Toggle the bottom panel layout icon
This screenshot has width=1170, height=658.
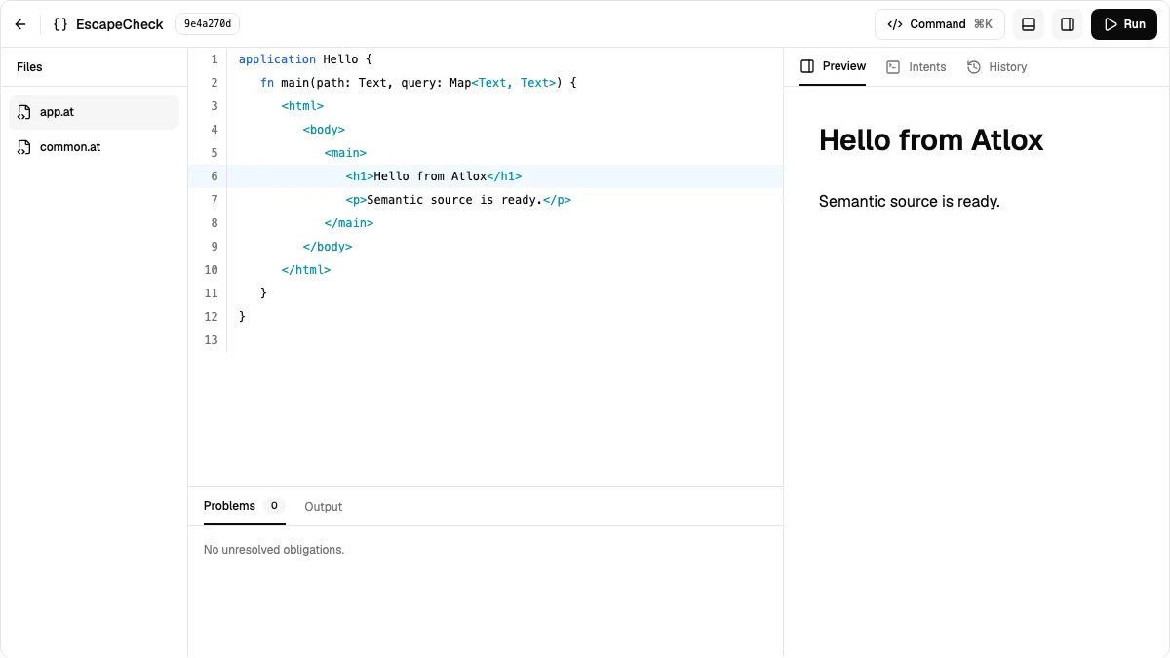coord(1029,24)
